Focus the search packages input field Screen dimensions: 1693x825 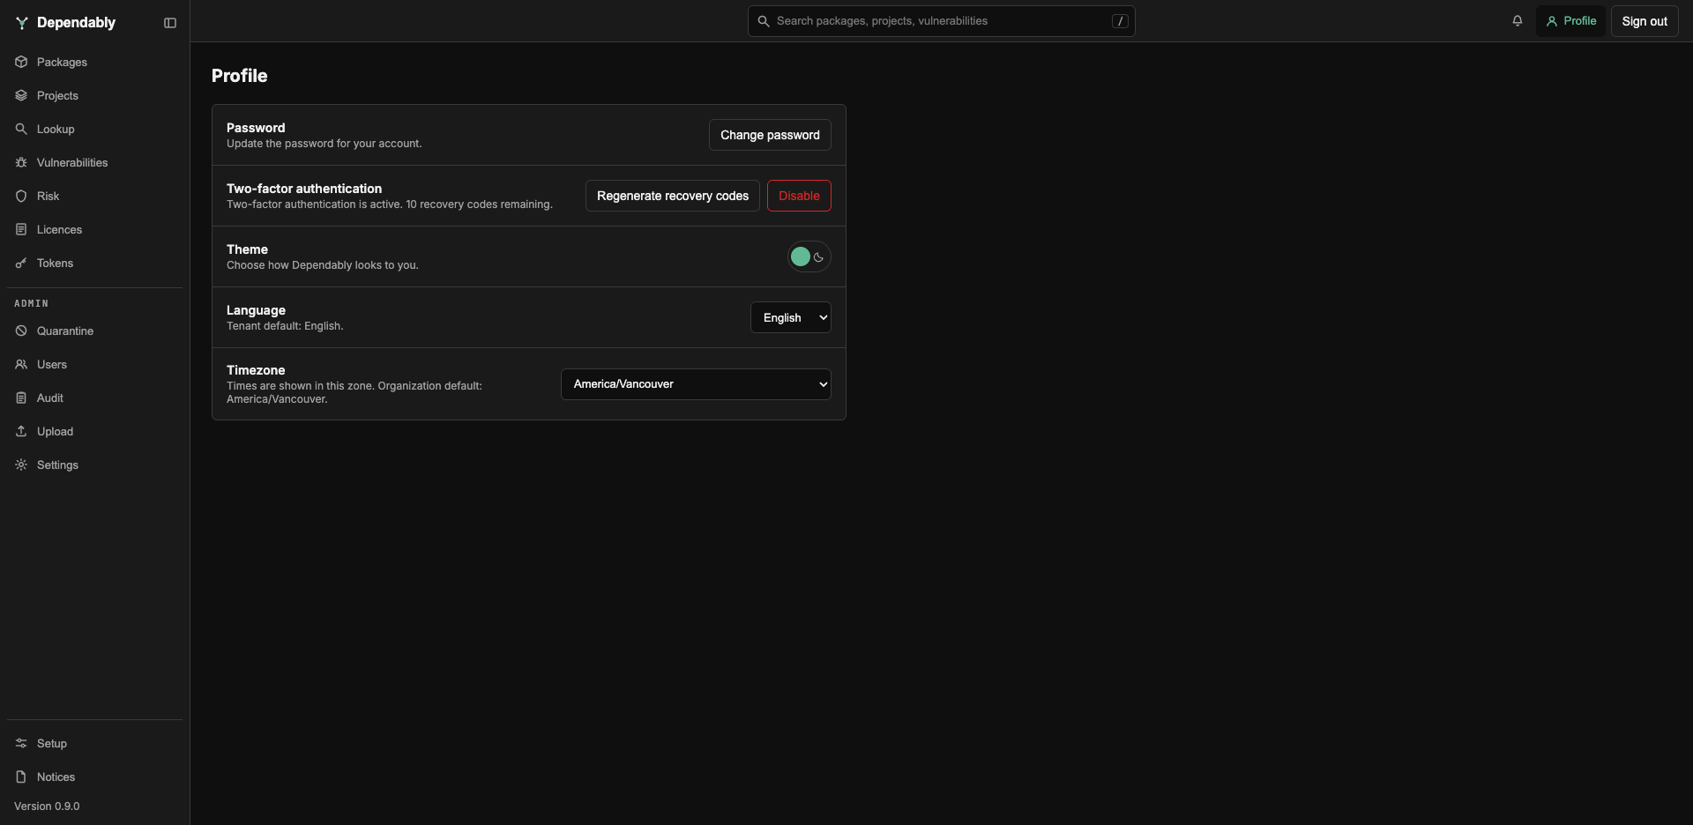click(941, 21)
